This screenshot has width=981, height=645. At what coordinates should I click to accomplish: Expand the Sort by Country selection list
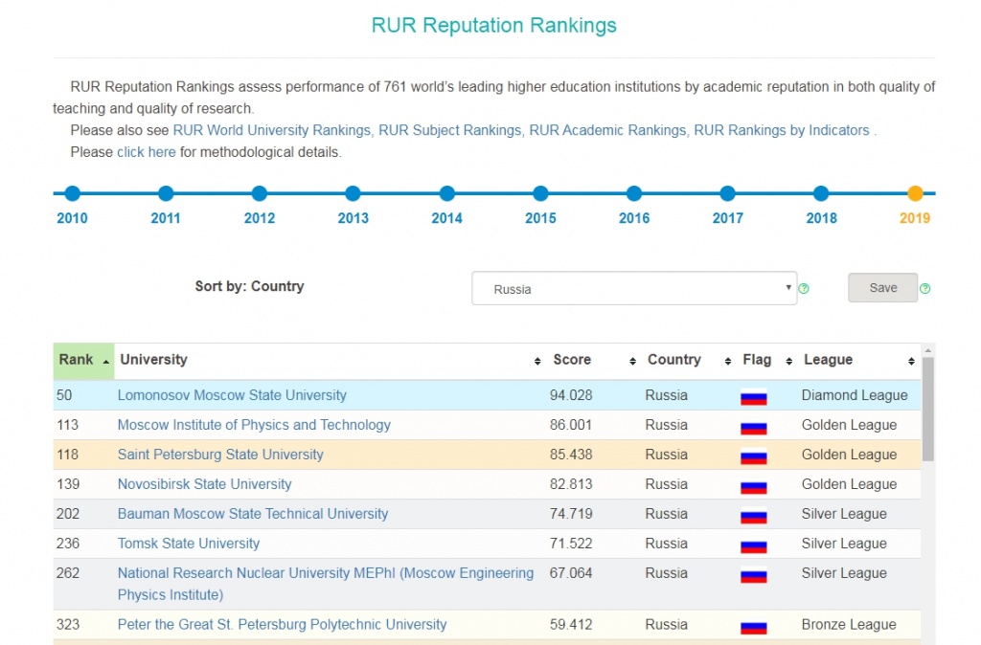[x=633, y=287]
